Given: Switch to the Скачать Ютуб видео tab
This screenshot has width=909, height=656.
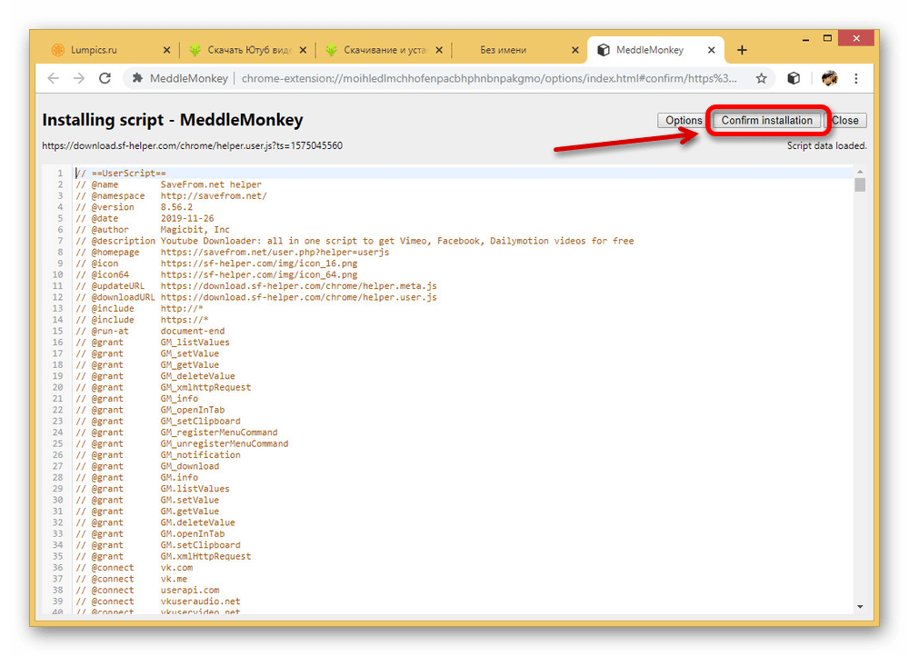Looking at the screenshot, I should (x=249, y=50).
